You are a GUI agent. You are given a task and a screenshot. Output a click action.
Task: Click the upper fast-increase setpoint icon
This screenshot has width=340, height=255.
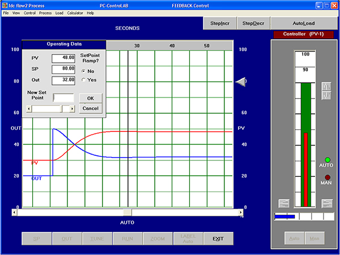tap(326, 86)
